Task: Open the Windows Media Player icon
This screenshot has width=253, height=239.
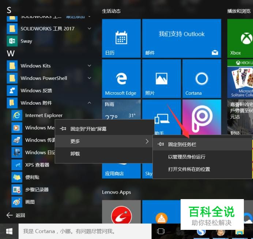Action: (17, 128)
